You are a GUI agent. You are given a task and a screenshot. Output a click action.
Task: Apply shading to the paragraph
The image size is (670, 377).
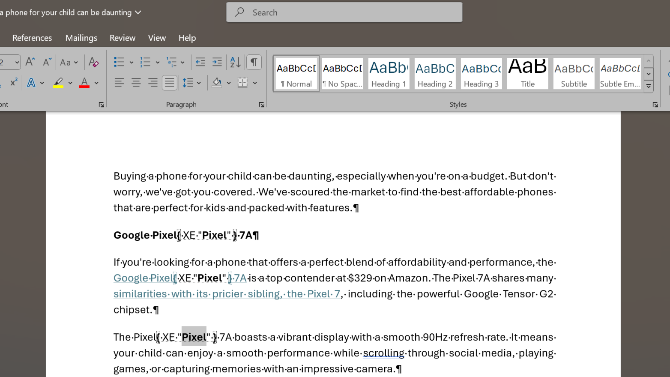[x=217, y=82]
